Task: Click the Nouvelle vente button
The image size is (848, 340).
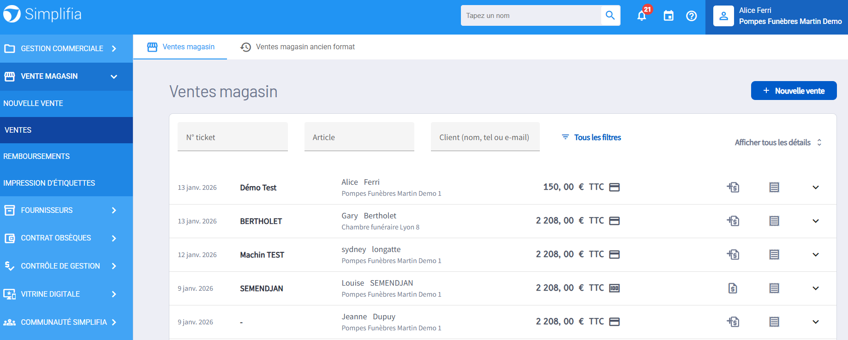Action: [794, 91]
